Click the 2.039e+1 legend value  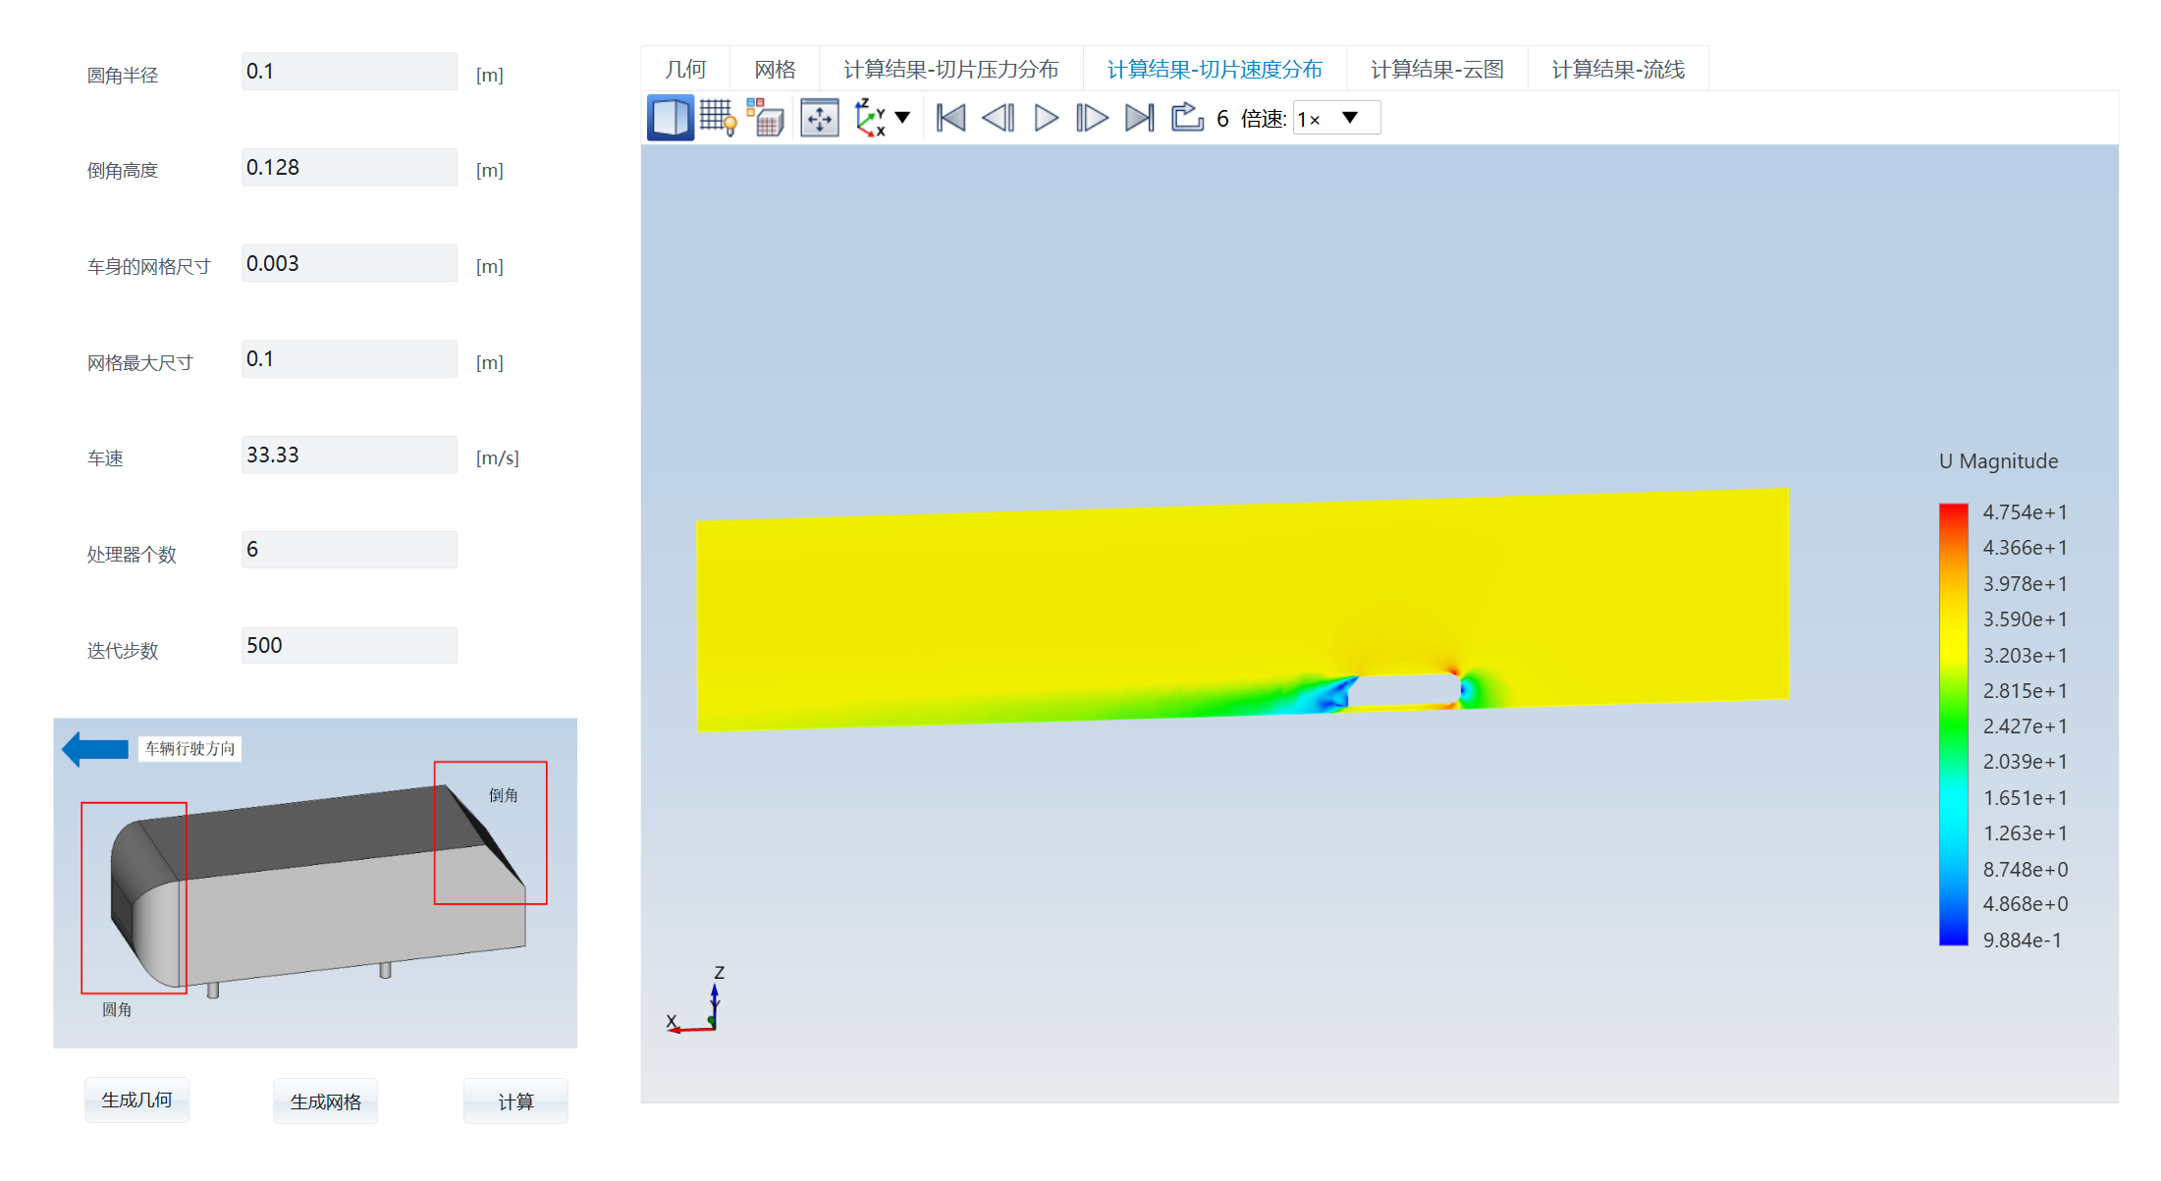tap(2025, 762)
